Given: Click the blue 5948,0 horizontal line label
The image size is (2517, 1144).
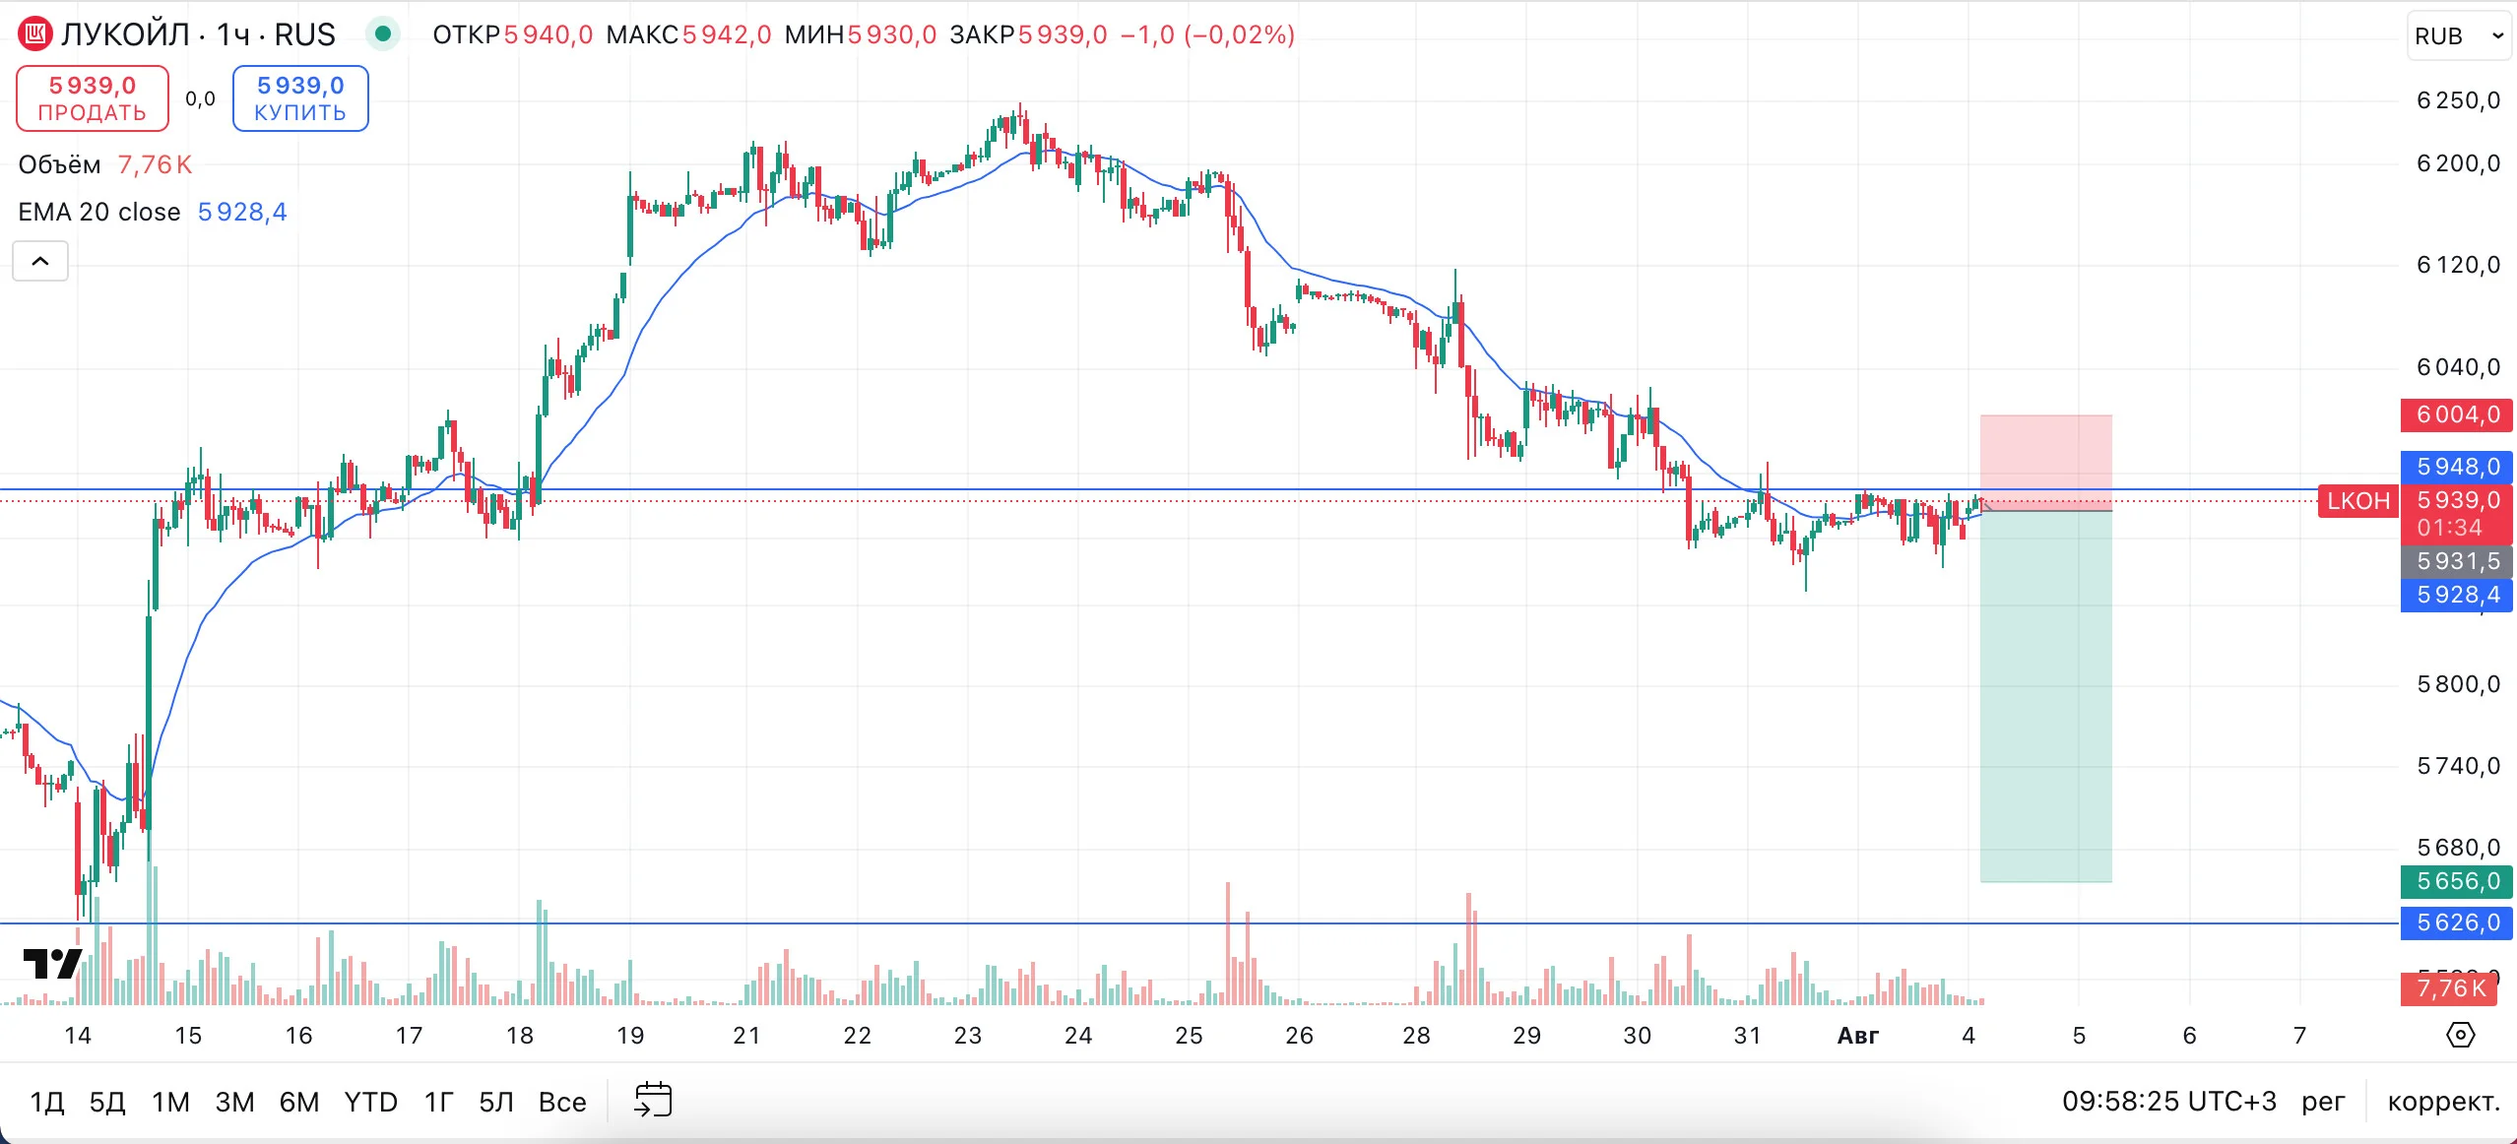Looking at the screenshot, I should coord(2456,468).
